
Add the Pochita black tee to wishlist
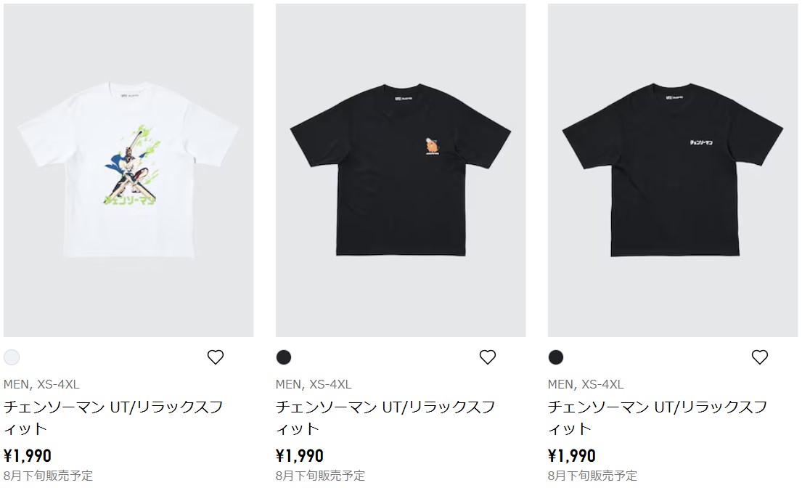(488, 357)
